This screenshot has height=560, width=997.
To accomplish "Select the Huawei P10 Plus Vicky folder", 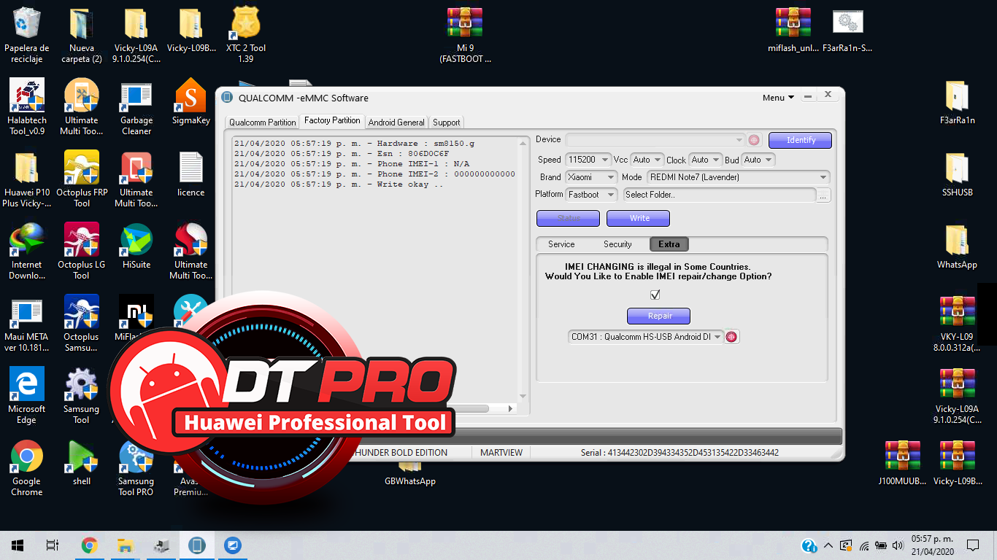I will (x=27, y=179).
